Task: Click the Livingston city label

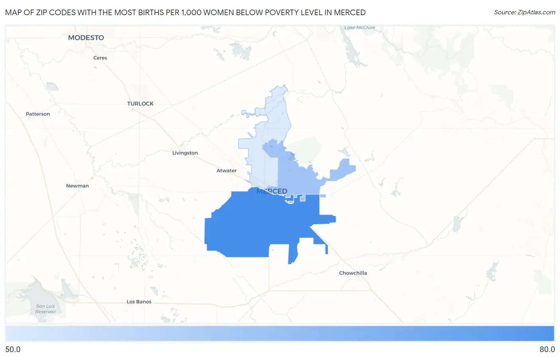Action: [x=185, y=153]
